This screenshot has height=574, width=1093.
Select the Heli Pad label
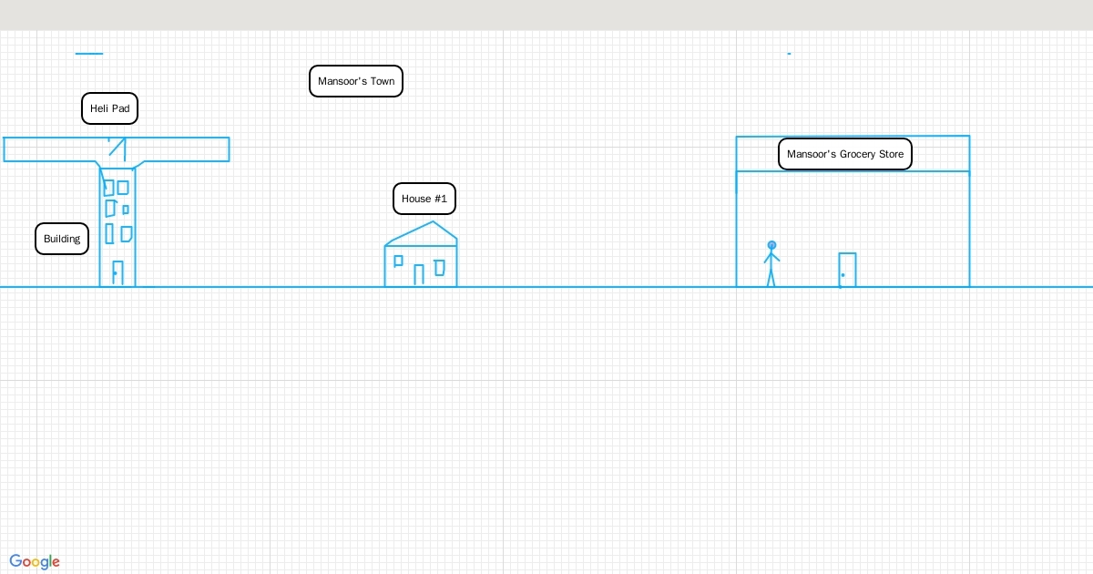pos(109,108)
